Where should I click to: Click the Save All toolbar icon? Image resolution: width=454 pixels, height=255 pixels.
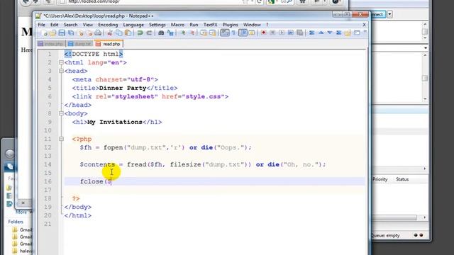click(x=71, y=33)
